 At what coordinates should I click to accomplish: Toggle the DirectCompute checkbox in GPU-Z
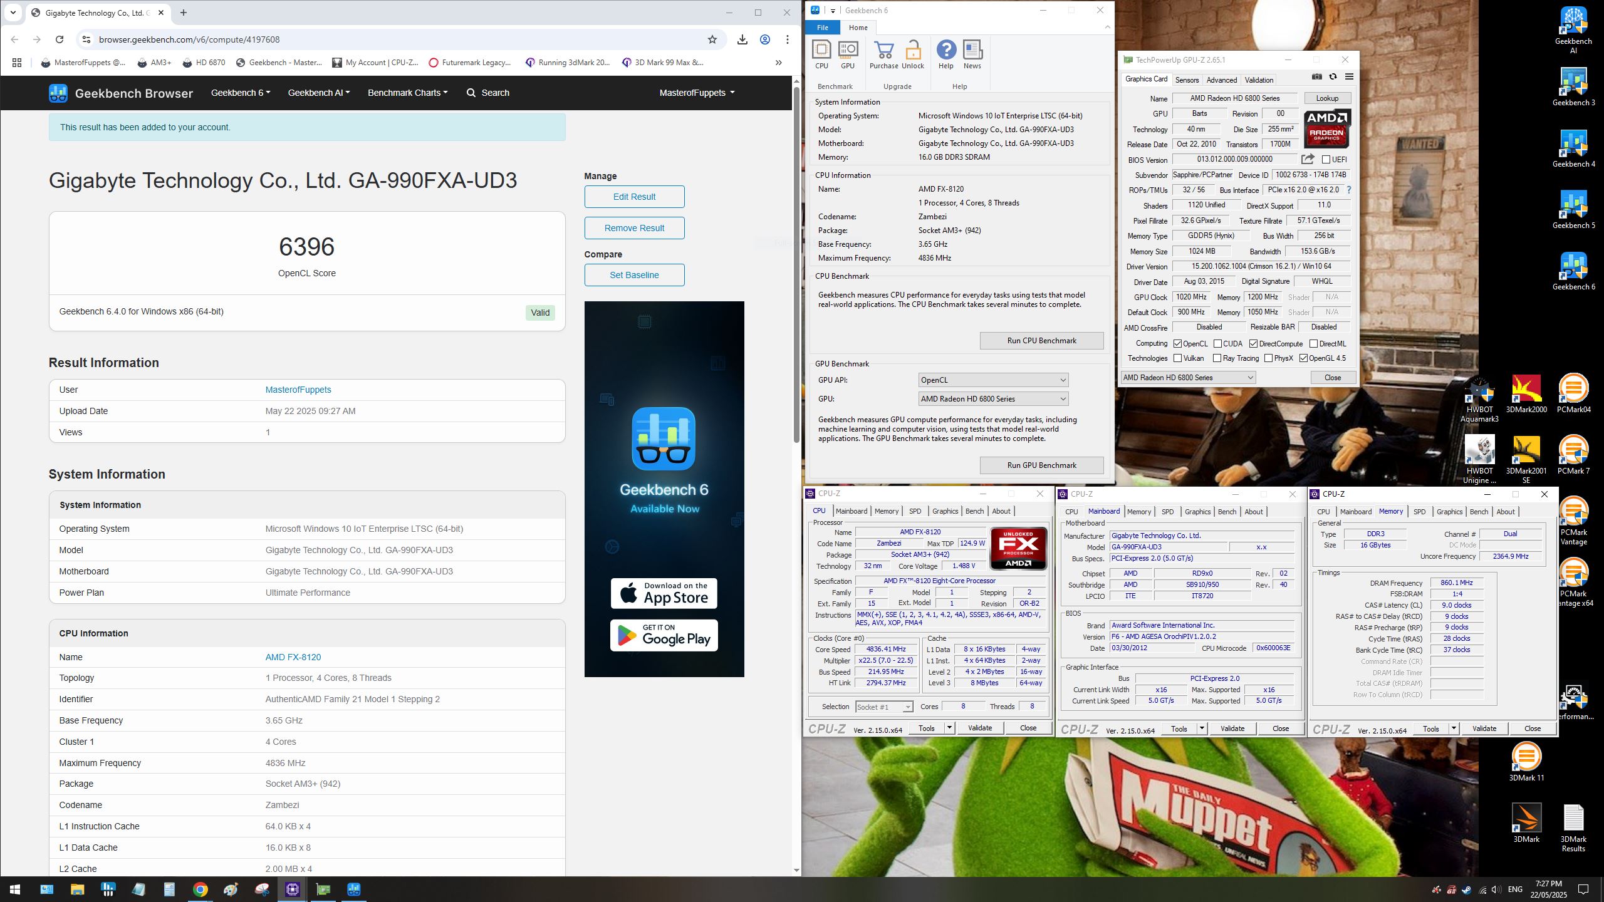point(1253,344)
